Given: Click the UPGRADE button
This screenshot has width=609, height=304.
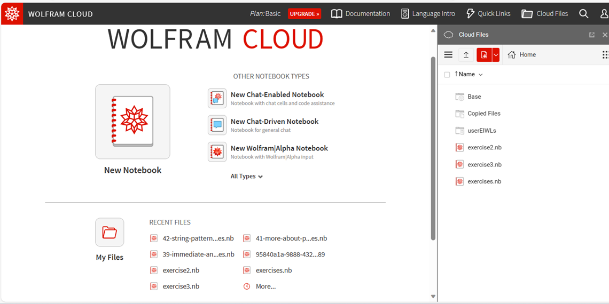Looking at the screenshot, I should coord(304,14).
